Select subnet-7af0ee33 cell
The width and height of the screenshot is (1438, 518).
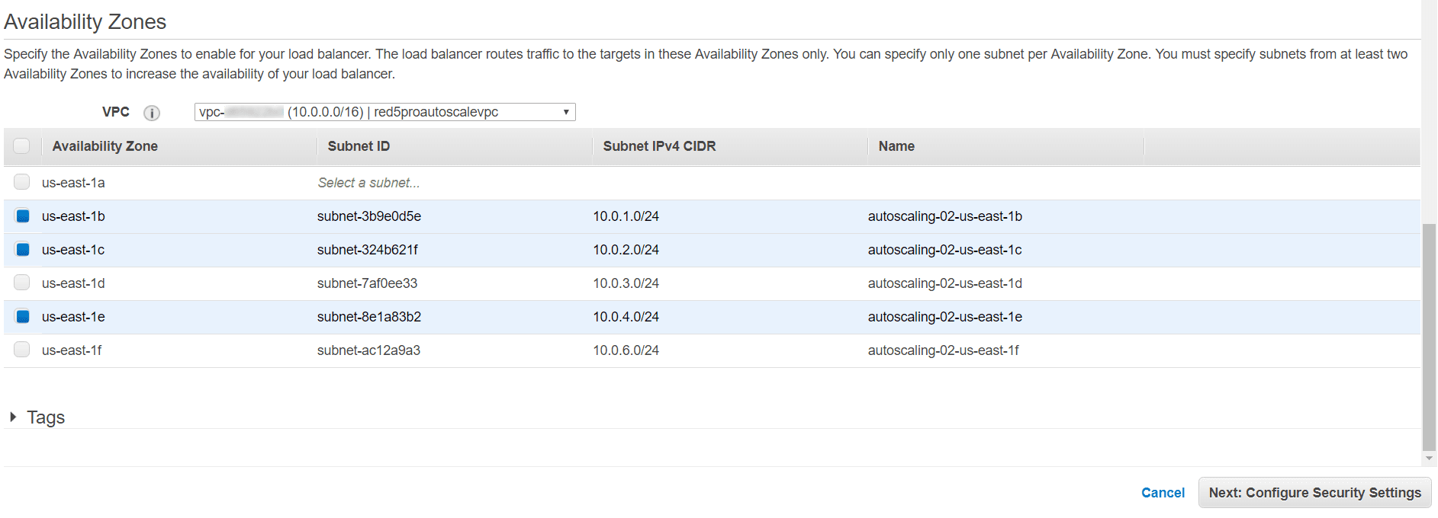[368, 283]
